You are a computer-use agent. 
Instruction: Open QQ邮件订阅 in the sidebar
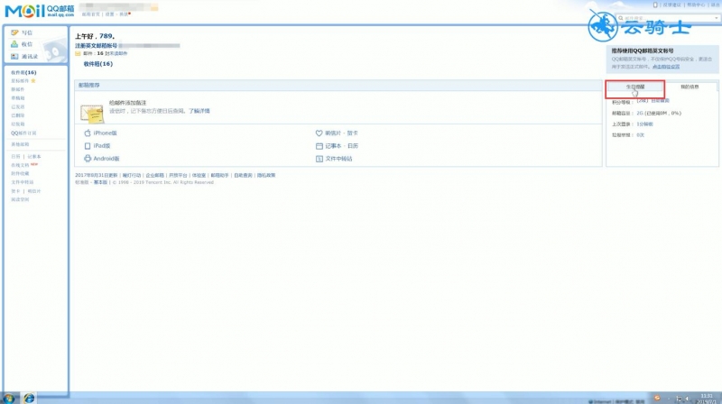click(23, 133)
